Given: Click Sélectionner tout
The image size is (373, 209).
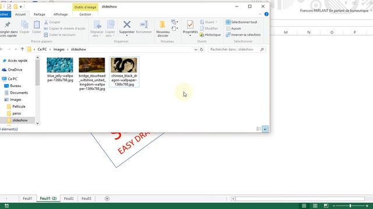Looking at the screenshot, I should click(x=241, y=22).
